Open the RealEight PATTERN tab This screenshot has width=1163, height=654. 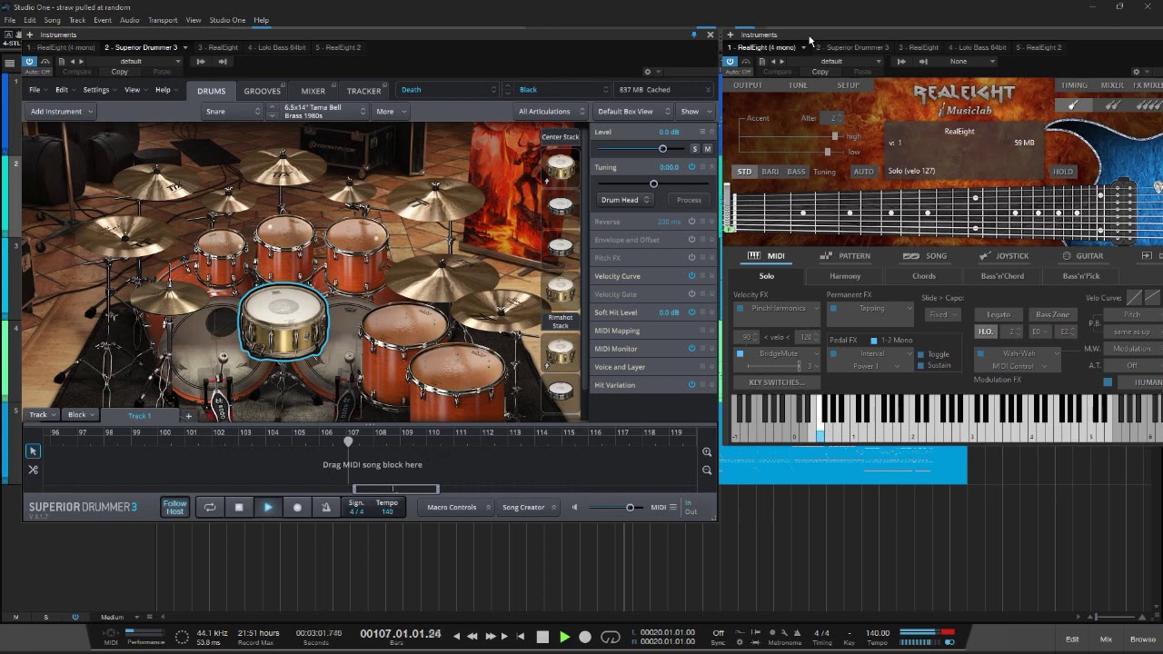pyautogui.click(x=846, y=256)
